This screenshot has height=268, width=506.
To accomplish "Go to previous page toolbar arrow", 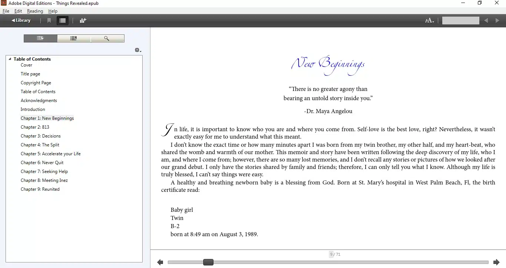I will point(486,21).
